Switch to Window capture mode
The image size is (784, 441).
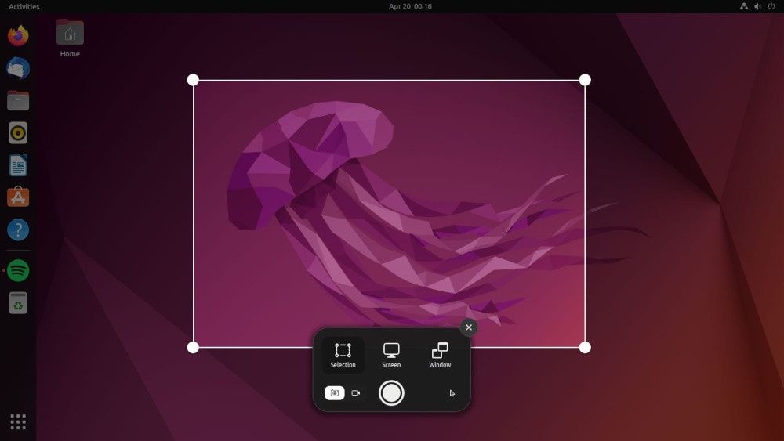click(440, 355)
